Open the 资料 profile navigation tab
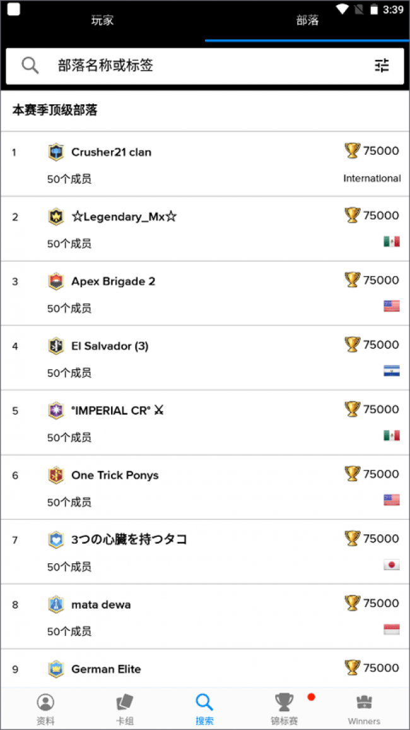The image size is (410, 730). [45, 709]
